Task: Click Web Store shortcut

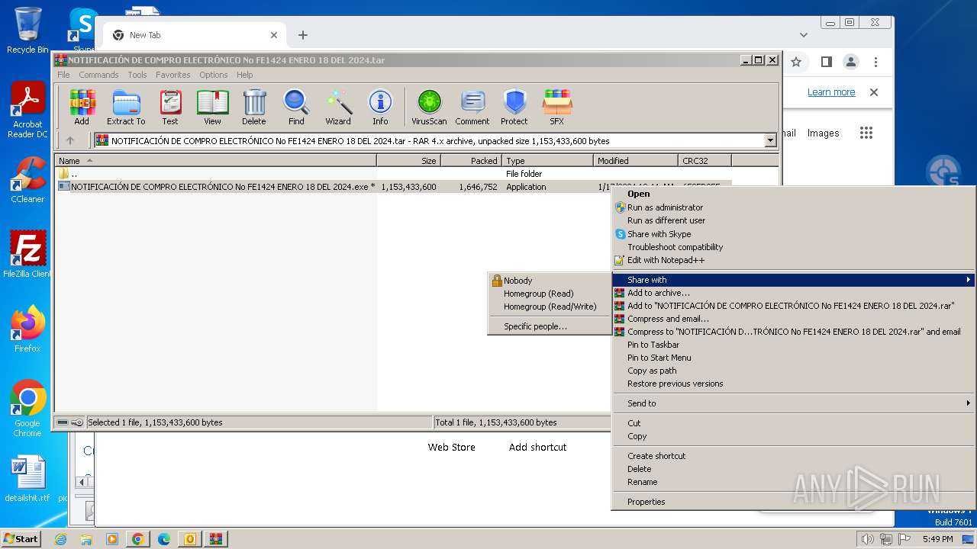Action: [451, 448]
